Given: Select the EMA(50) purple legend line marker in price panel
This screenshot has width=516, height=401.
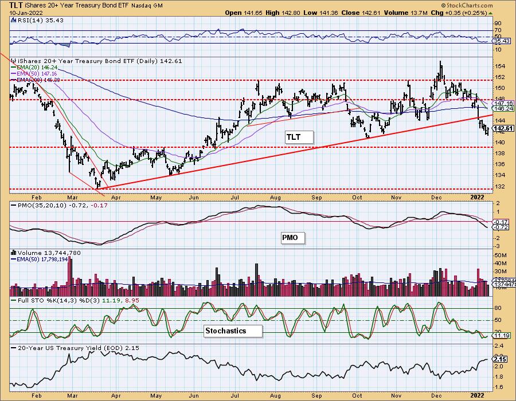Looking at the screenshot, I should tap(14, 74).
